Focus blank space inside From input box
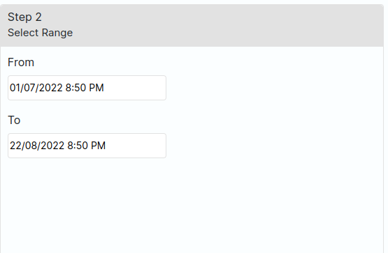This screenshot has width=388, height=253. click(x=135, y=88)
